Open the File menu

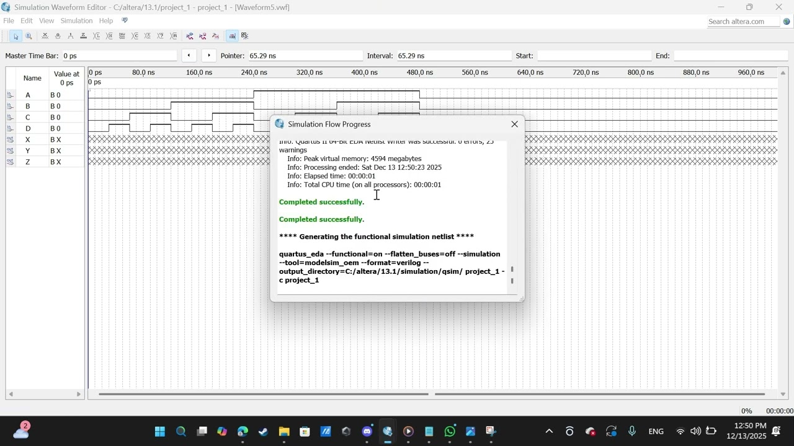click(9, 20)
